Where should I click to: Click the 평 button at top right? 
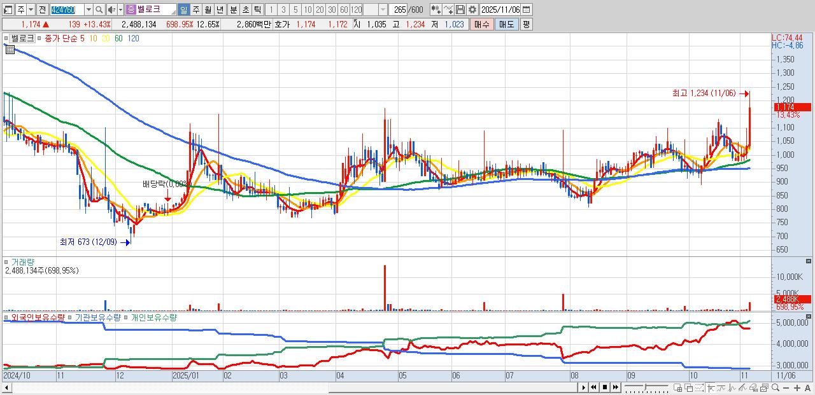[526, 24]
